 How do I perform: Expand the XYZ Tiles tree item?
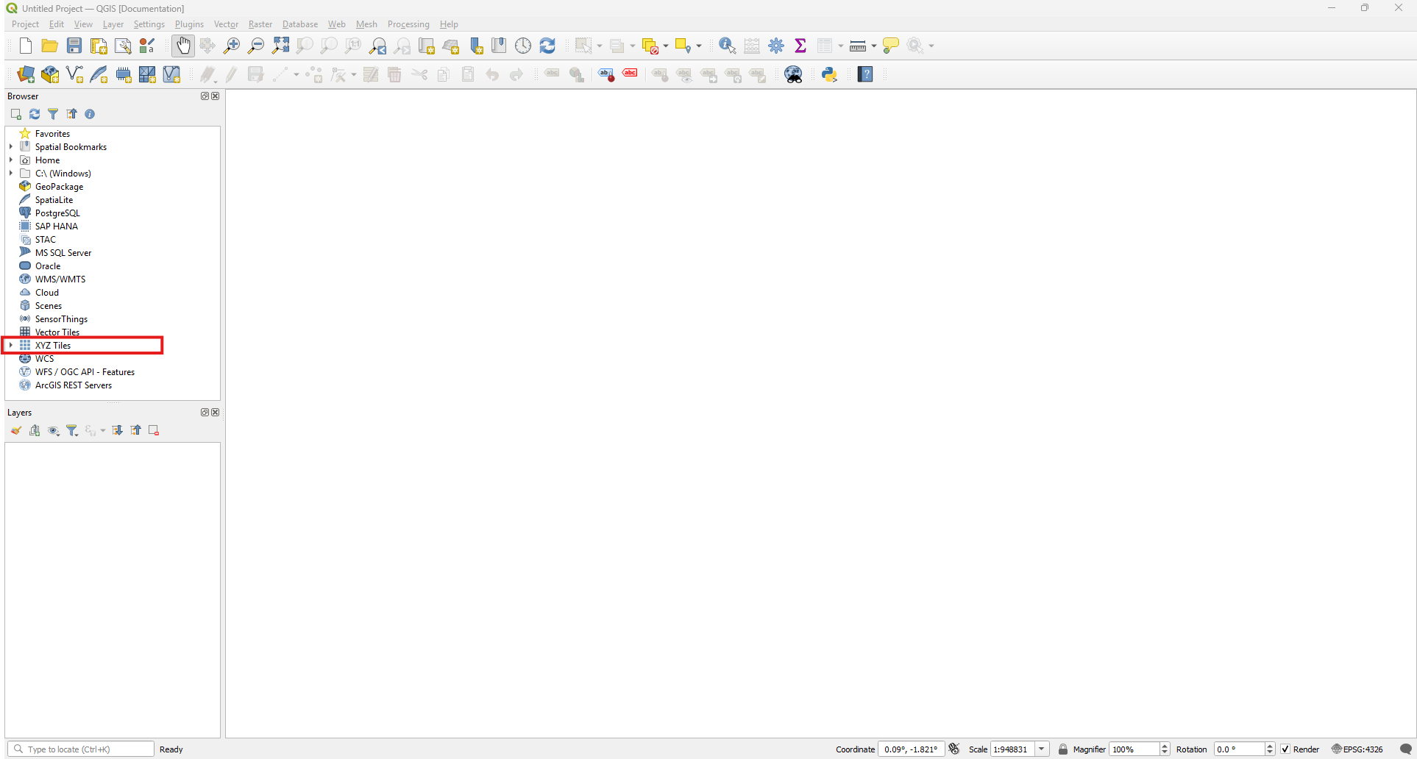click(x=11, y=345)
